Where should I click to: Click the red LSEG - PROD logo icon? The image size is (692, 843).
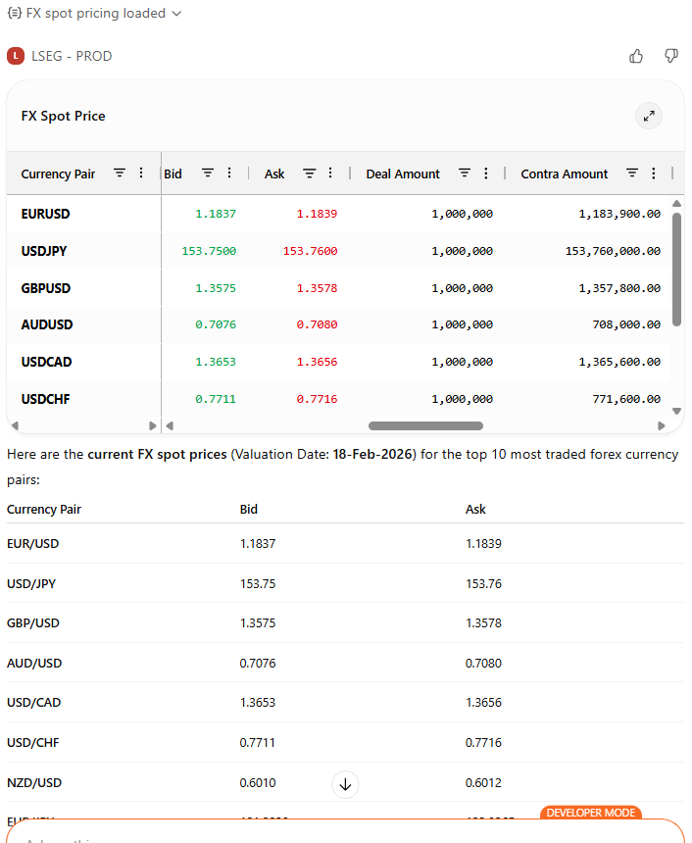click(x=15, y=56)
